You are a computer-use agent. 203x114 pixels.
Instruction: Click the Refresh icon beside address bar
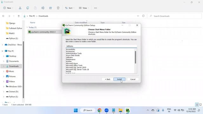click(x=143, y=16)
